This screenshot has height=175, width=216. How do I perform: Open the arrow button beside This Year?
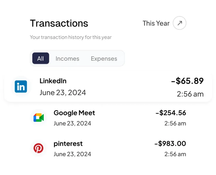click(180, 23)
